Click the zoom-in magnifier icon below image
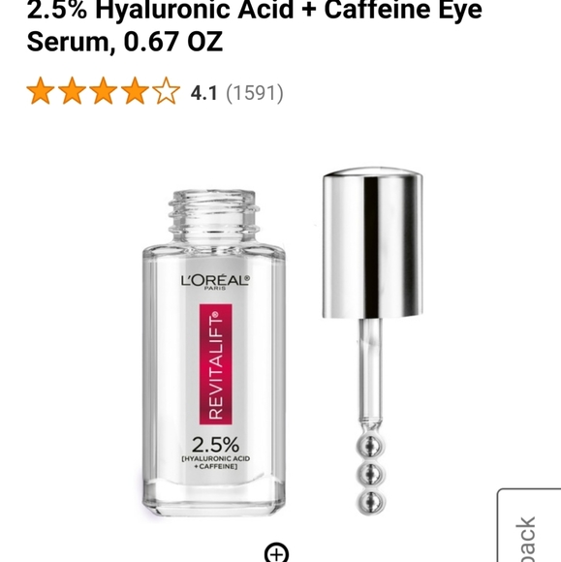The width and height of the screenshot is (561, 562). (276, 553)
